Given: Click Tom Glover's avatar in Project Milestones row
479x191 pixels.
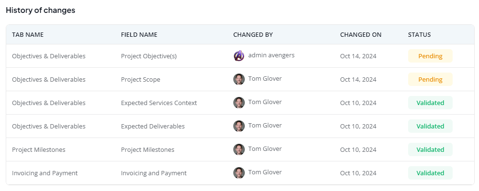Looking at the screenshot, I should [x=239, y=149].
